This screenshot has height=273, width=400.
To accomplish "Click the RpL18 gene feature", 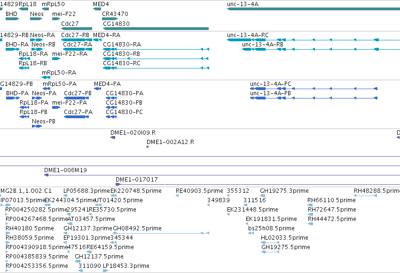I will pos(24,9).
